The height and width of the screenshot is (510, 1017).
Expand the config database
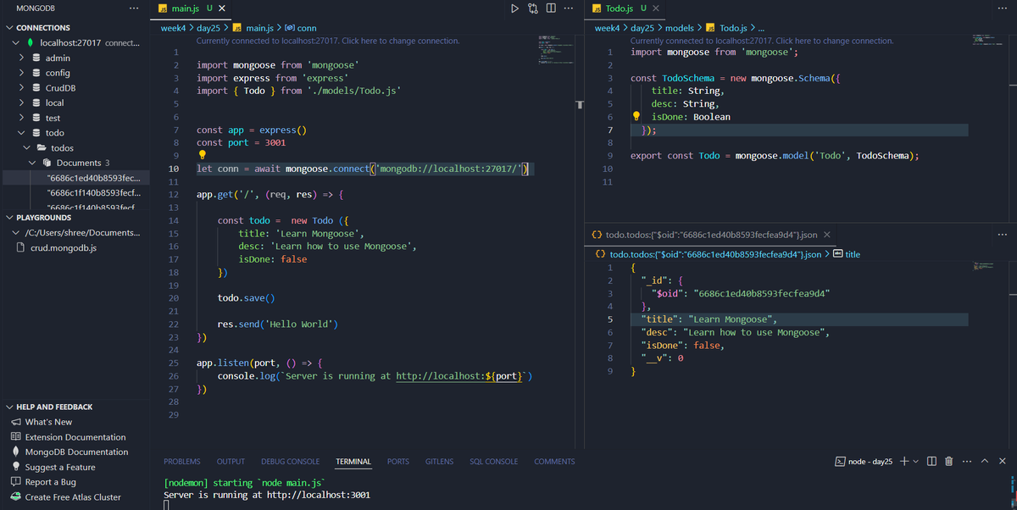[x=22, y=73]
